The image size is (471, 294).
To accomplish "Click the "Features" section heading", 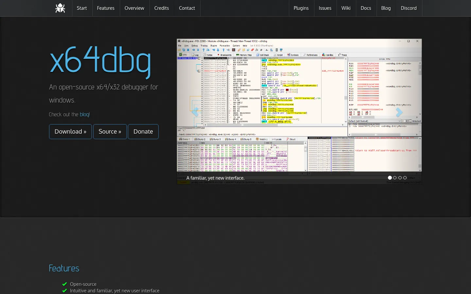I will (x=64, y=269).
